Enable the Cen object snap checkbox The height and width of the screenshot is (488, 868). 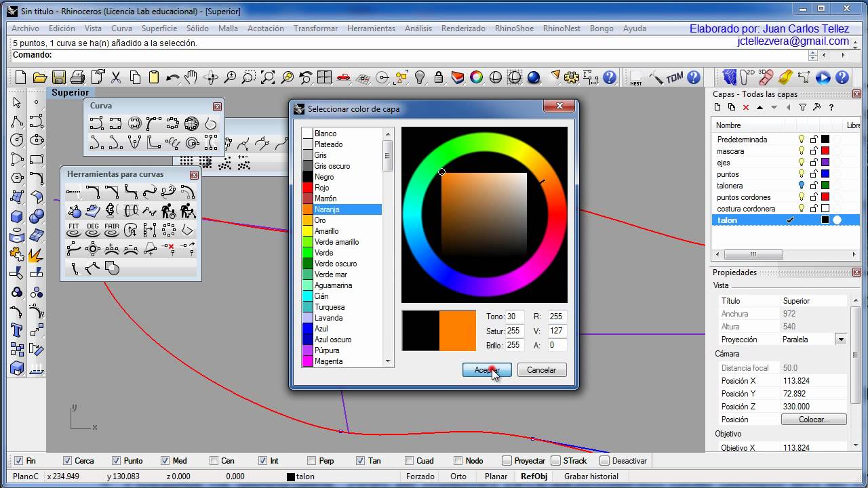click(214, 461)
